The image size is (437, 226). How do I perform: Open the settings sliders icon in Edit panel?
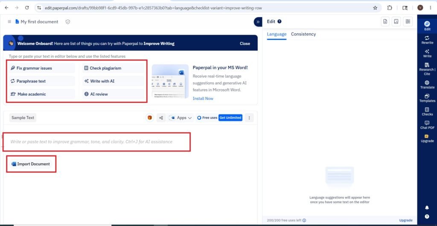click(408, 21)
